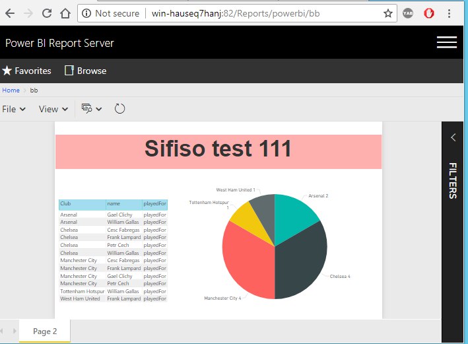
Task: Click the 'Chelsea 4' pie label
Action: [340, 277]
